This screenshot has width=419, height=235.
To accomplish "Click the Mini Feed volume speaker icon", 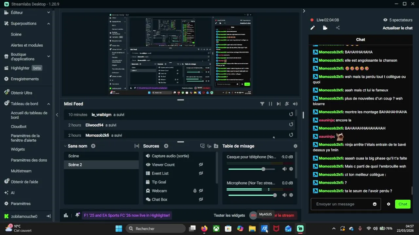I will coord(295,104).
